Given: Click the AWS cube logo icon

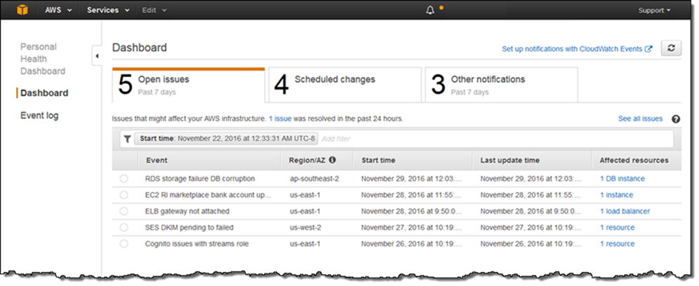Looking at the screenshot, I should 22,10.
